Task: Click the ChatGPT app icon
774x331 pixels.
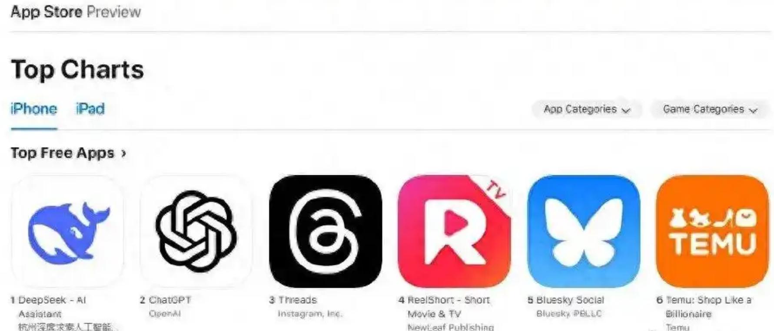Action: 196,231
